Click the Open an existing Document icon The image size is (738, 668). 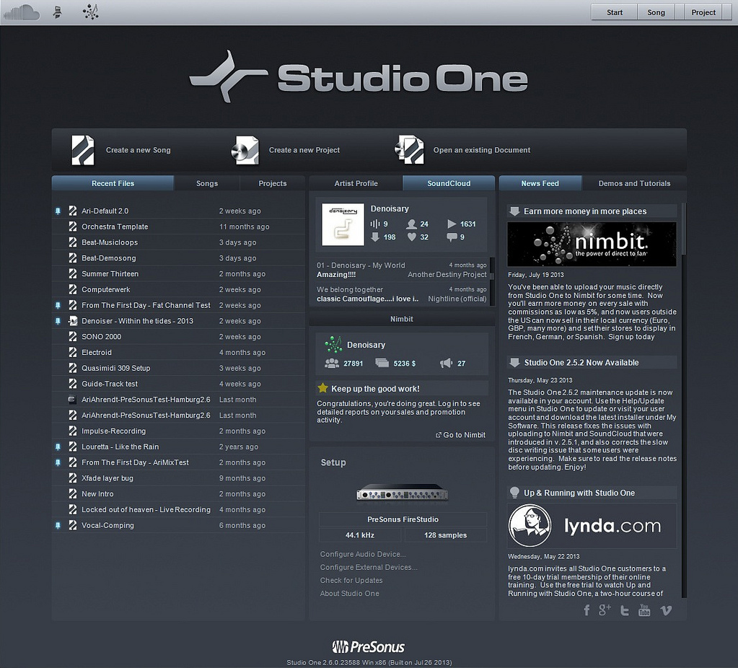tap(409, 150)
